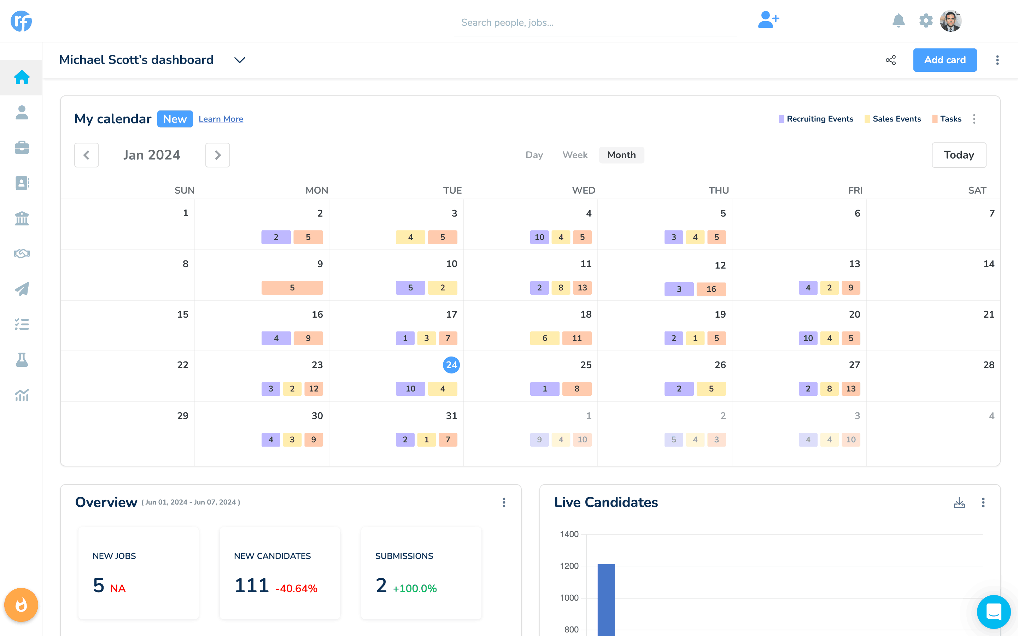Open Jobs via the briefcase sidebar icon
This screenshot has width=1018, height=636.
[x=22, y=147]
